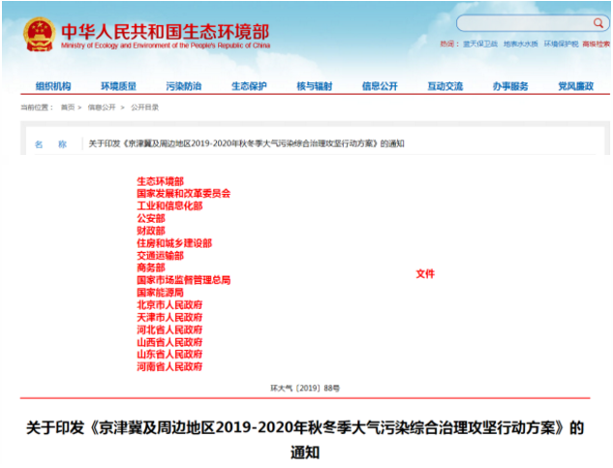Open the 办事服务 navigation menu

510,86
